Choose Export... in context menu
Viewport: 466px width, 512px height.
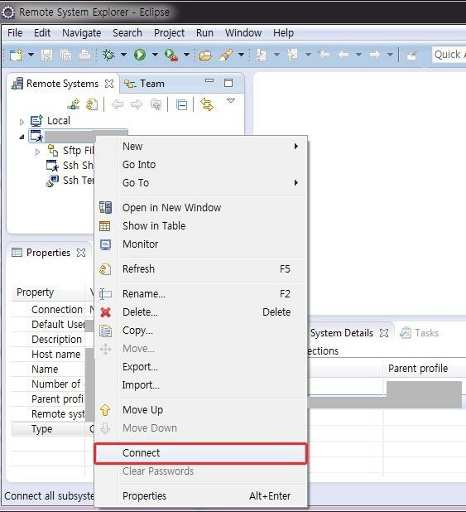click(200, 367)
